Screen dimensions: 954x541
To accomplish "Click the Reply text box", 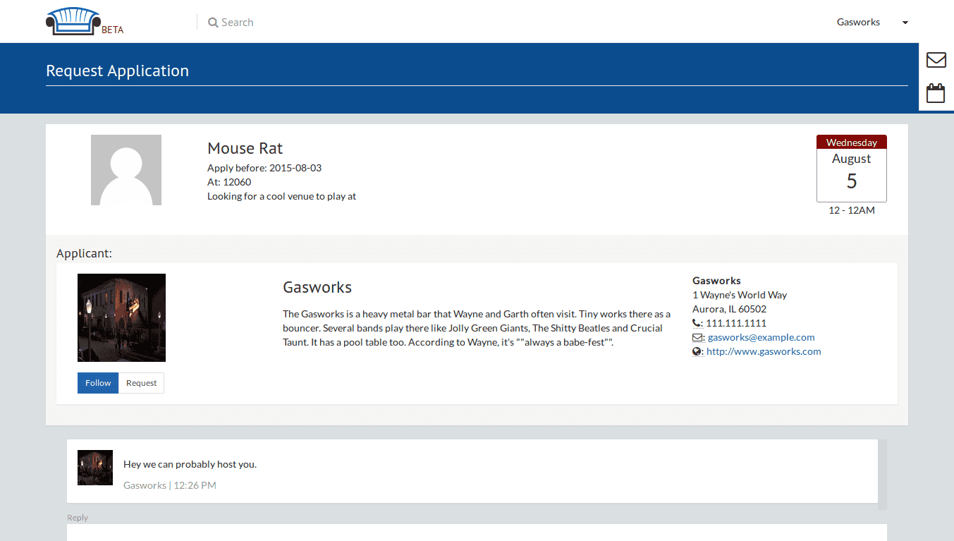I will (x=477, y=533).
